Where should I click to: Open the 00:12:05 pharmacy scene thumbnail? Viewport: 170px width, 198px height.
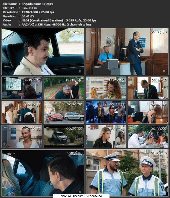[x=106, y=88]
